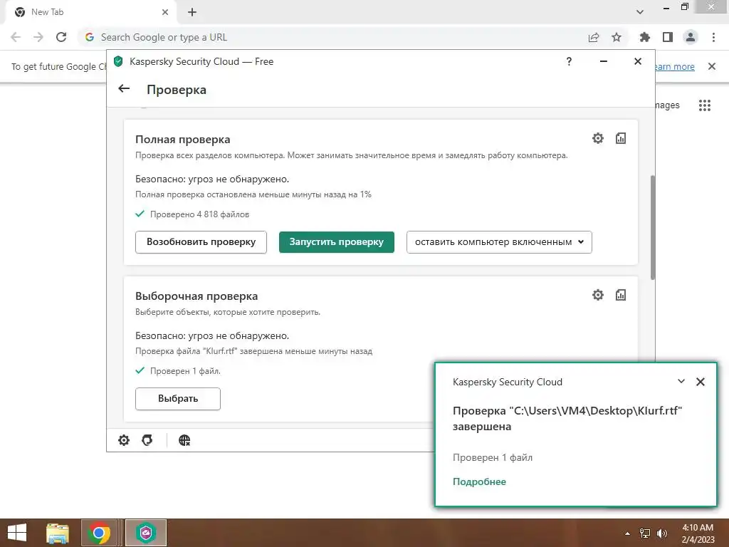Click text Проверено 4 818 файлов

[x=199, y=214]
